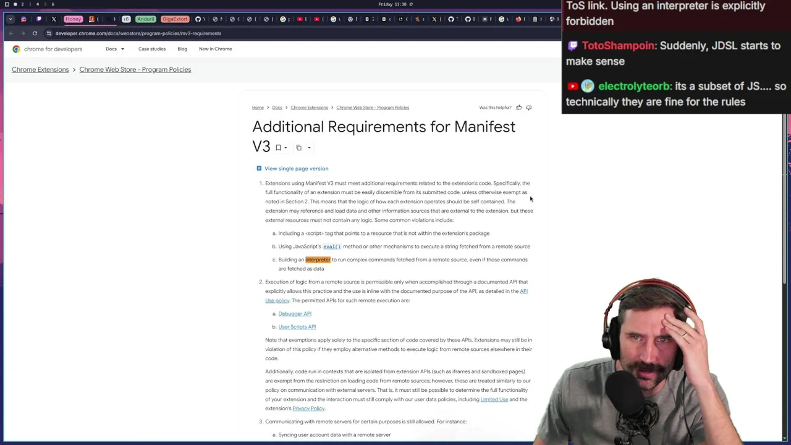Image resolution: width=791 pixels, height=445 pixels.
Task: Switch to the Honey tab
Action: [x=73, y=19]
